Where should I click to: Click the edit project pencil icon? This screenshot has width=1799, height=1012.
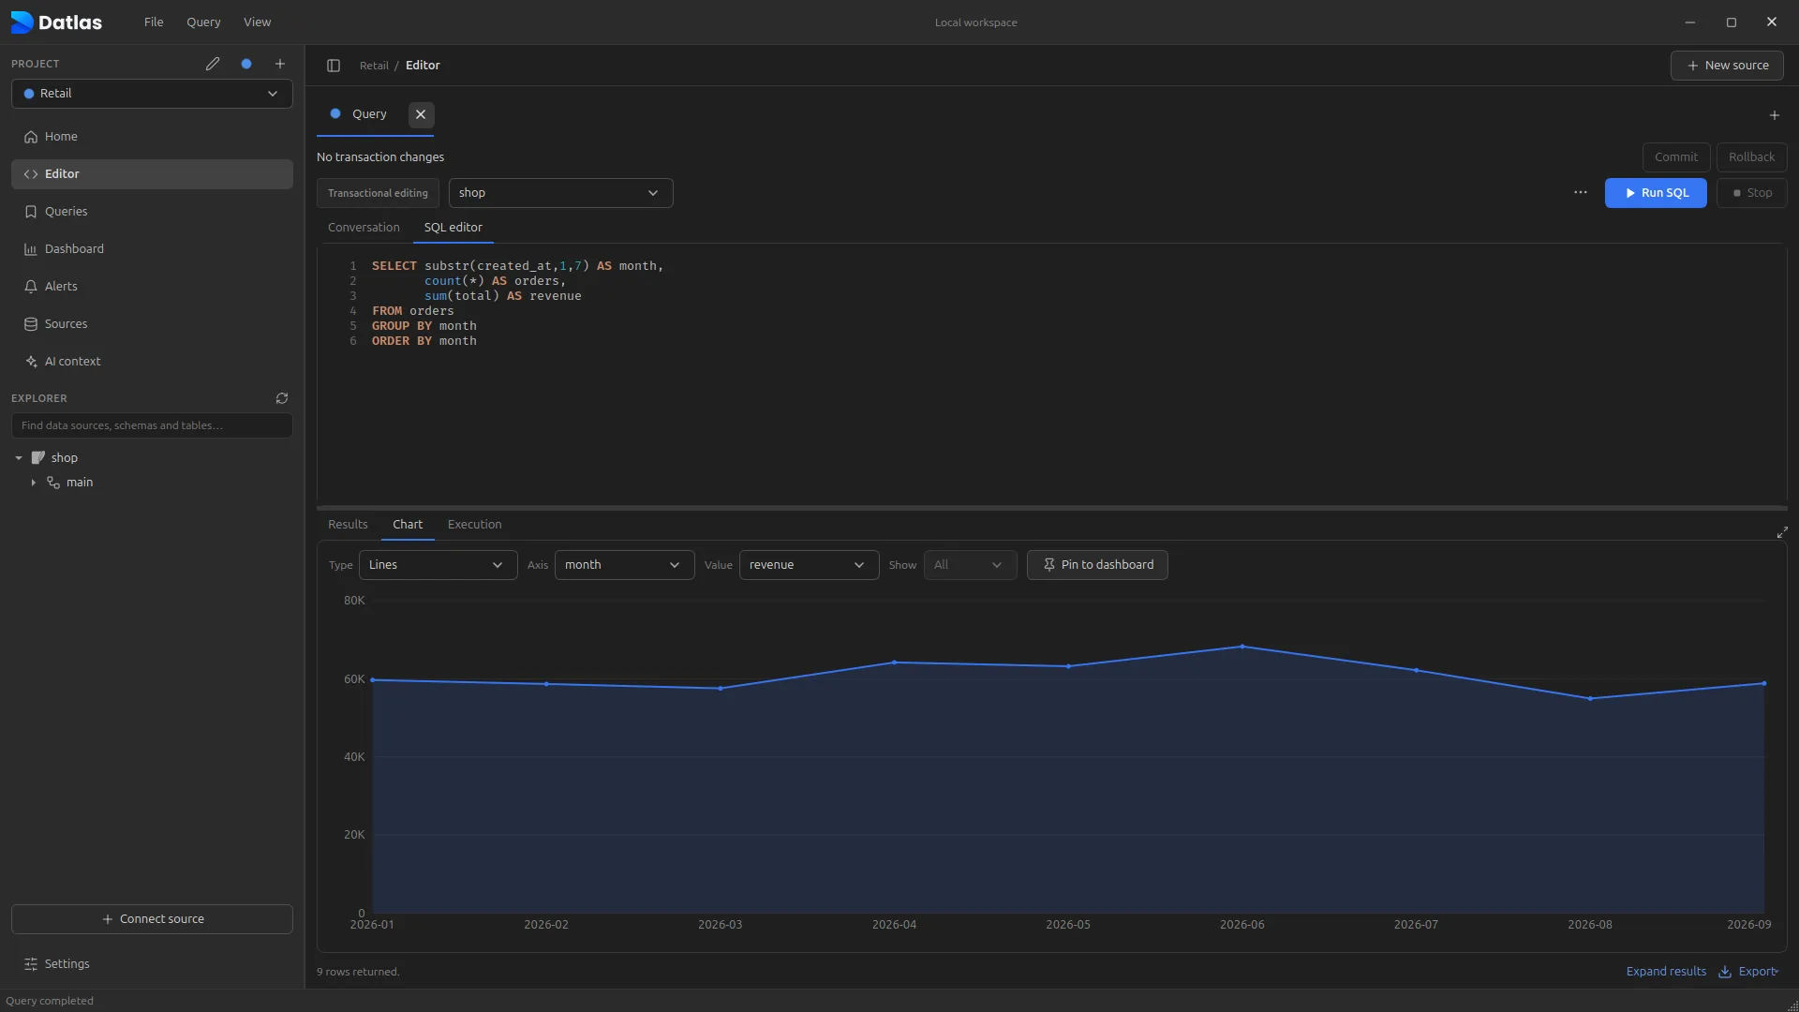213,64
